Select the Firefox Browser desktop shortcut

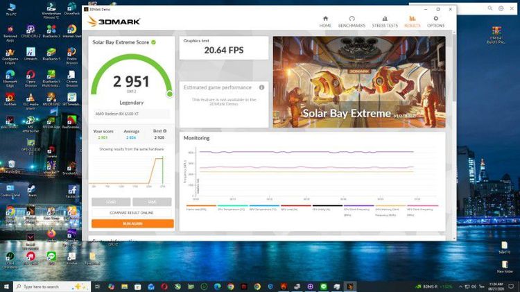coord(72,55)
